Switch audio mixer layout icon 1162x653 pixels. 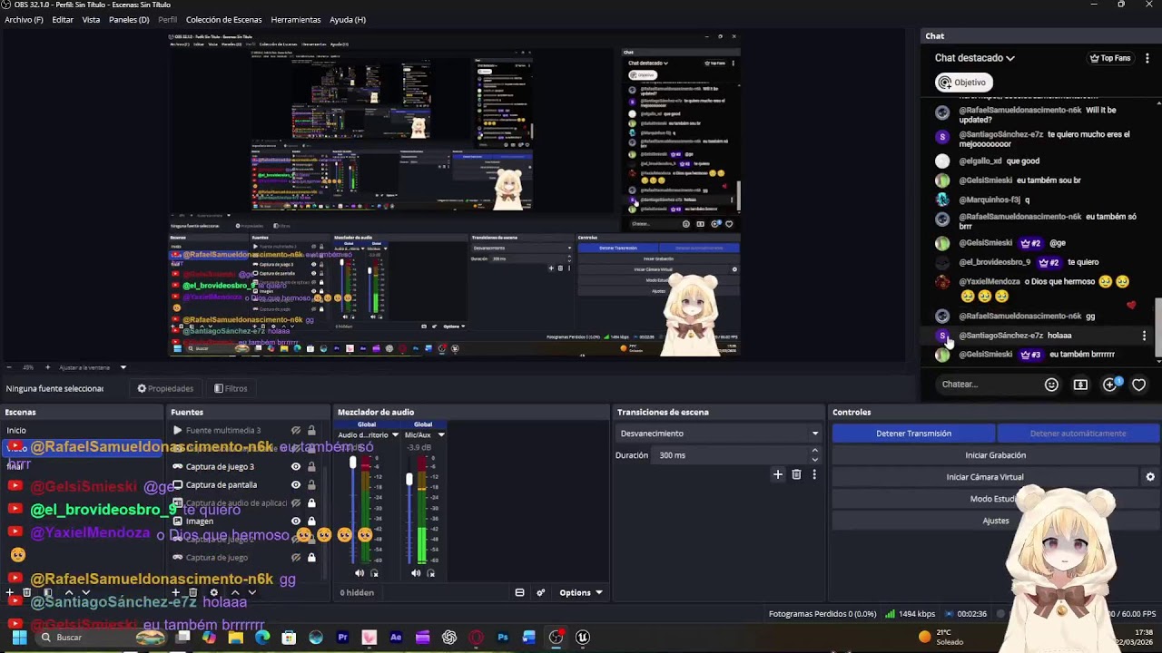(x=519, y=592)
